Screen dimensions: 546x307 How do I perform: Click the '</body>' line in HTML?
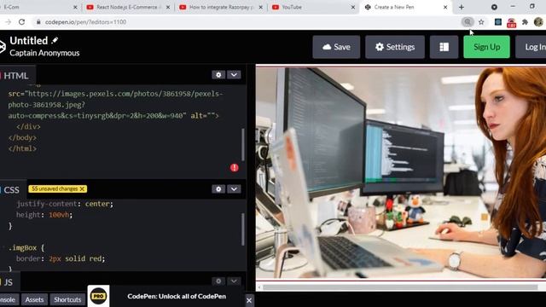pos(22,137)
